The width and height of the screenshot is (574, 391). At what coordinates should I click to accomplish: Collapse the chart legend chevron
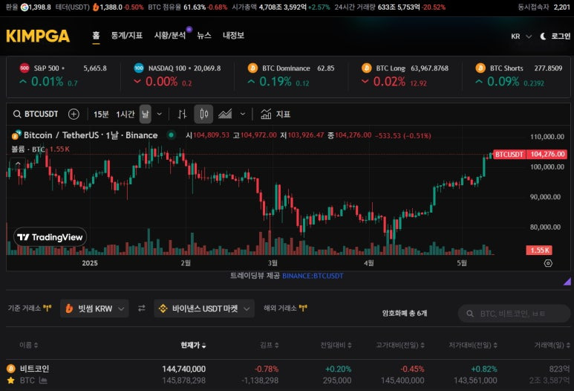[18, 164]
